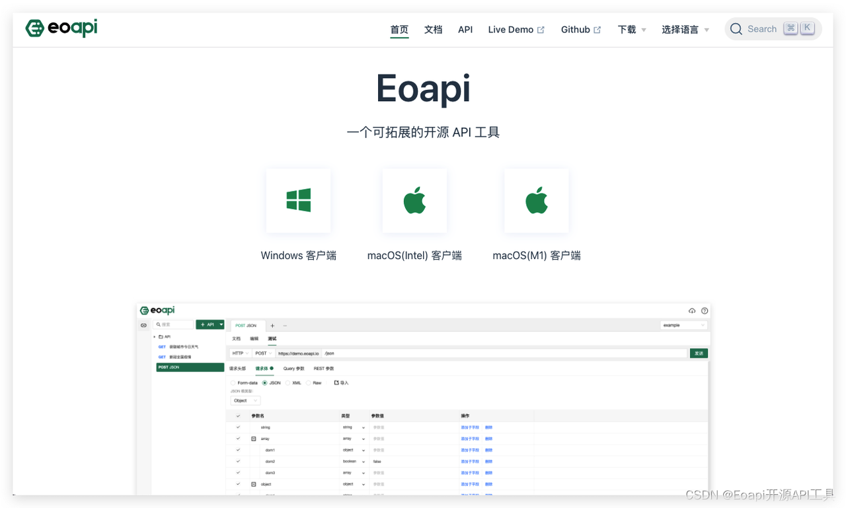Switch to the 编辑 tab in the preview
This screenshot has height=508, width=846.
point(254,339)
